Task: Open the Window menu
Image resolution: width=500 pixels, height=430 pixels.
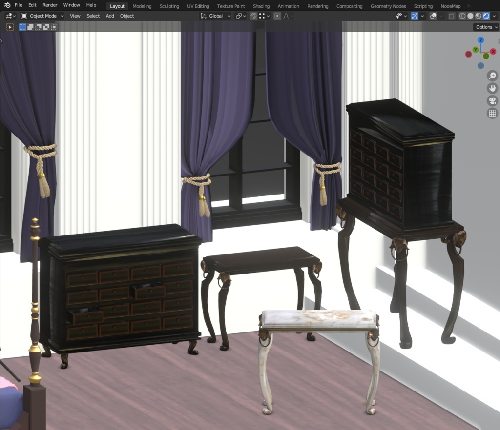Action: [71, 5]
